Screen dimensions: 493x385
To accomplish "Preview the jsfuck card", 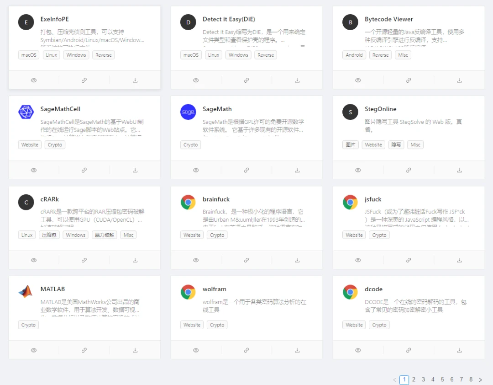I will click(x=358, y=260).
